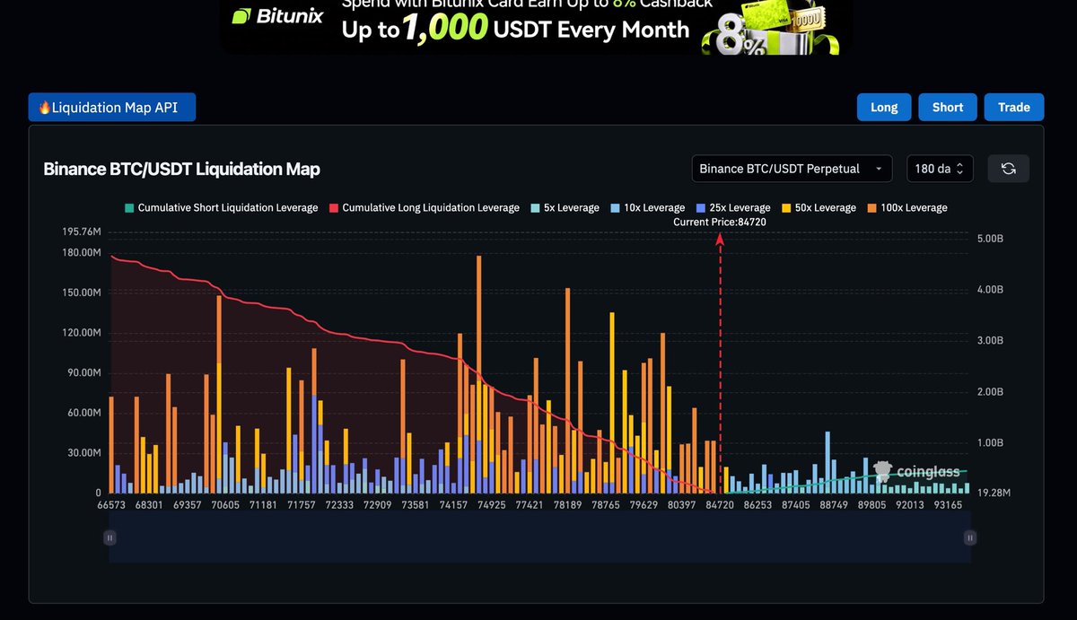
Task: Click the right handle of range slider
Action: click(969, 537)
